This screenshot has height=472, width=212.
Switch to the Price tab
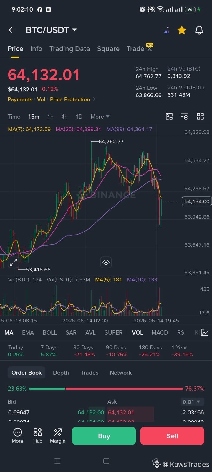(x=15, y=49)
